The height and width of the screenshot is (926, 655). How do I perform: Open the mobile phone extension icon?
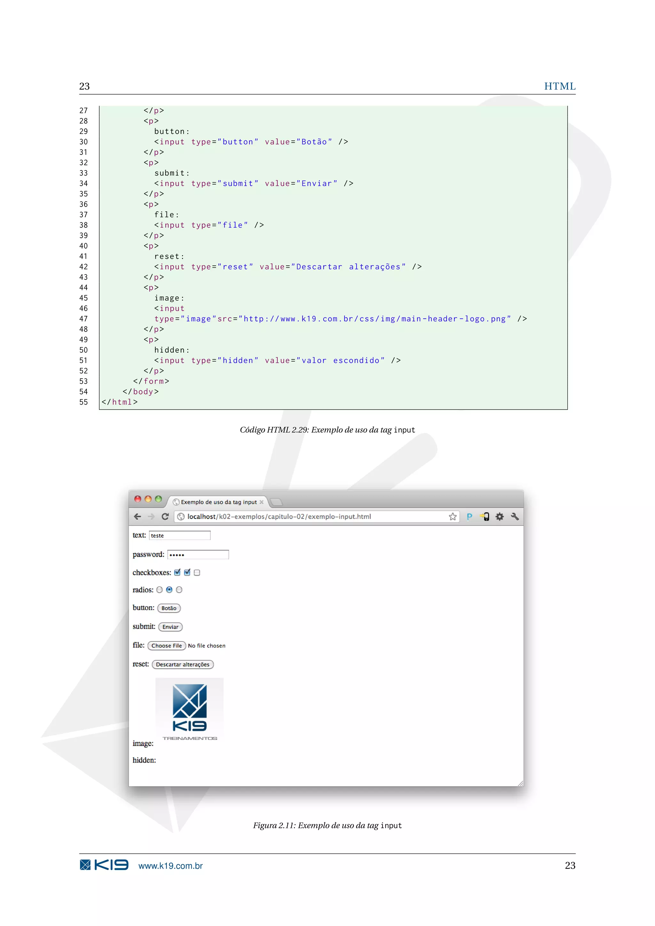pyautogui.click(x=485, y=517)
